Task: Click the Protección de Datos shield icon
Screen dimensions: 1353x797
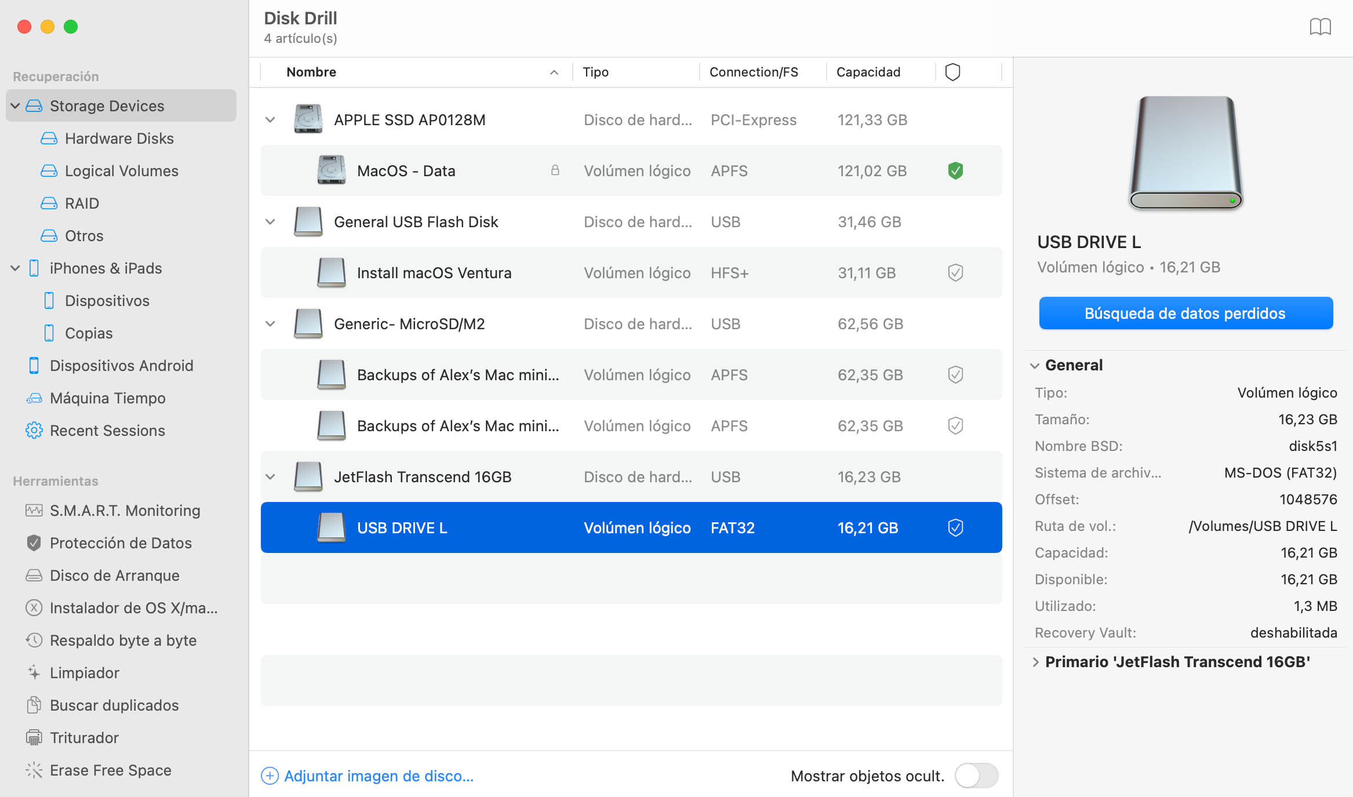Action: point(34,543)
